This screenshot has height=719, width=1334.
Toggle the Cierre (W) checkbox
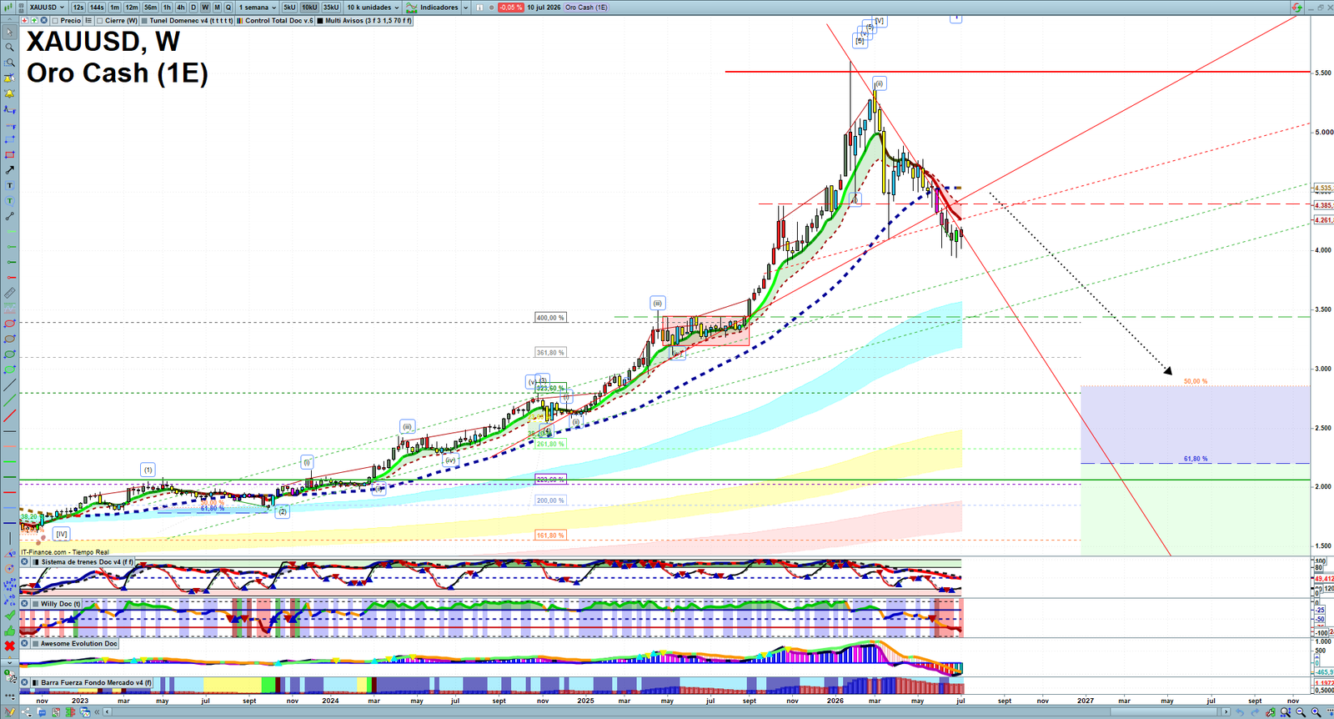click(100, 20)
